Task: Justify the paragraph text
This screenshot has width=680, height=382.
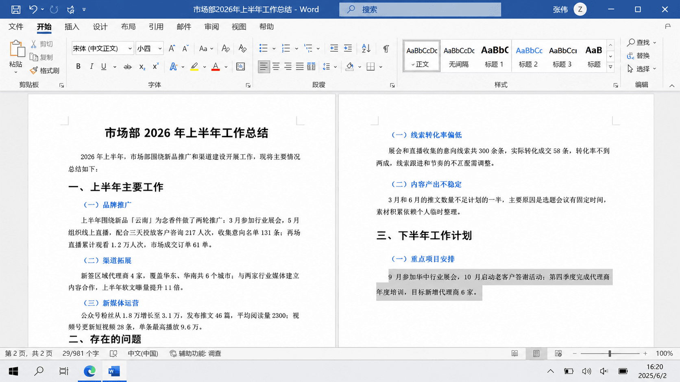Action: pos(300,67)
